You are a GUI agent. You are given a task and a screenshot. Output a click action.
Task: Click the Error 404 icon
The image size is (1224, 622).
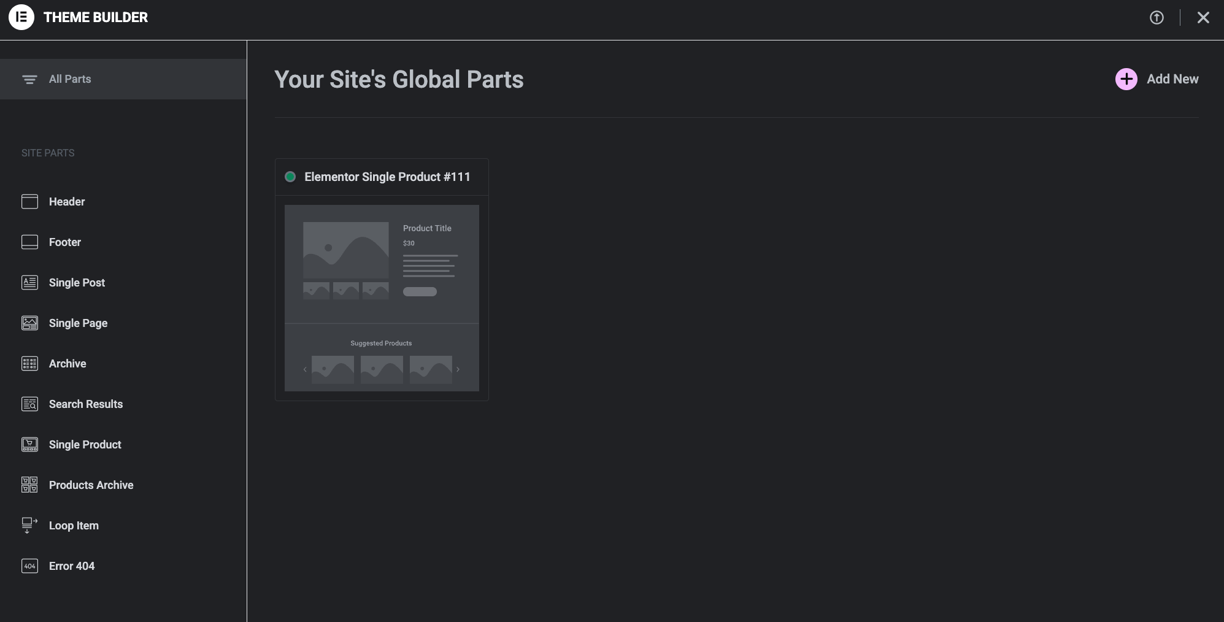(29, 566)
